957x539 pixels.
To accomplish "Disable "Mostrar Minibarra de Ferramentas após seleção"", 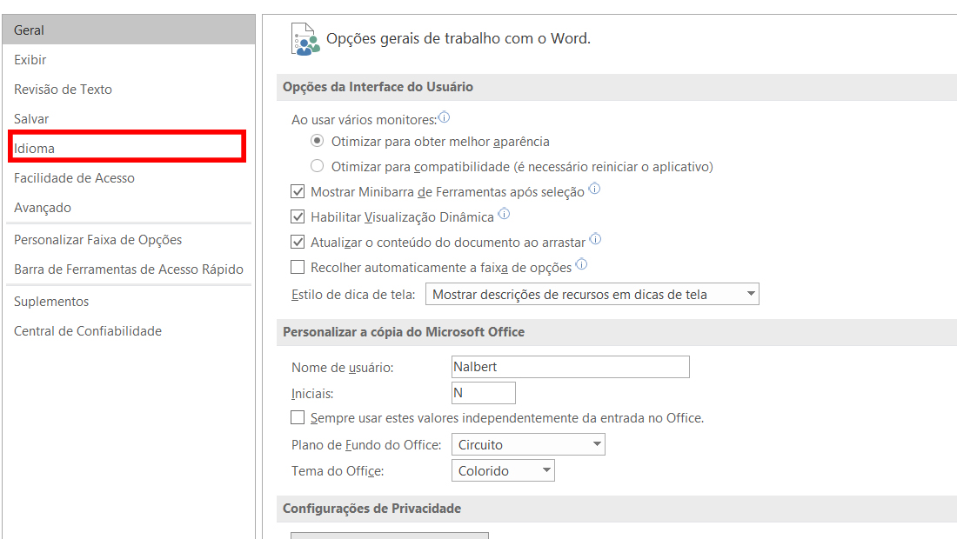I will (x=298, y=191).
